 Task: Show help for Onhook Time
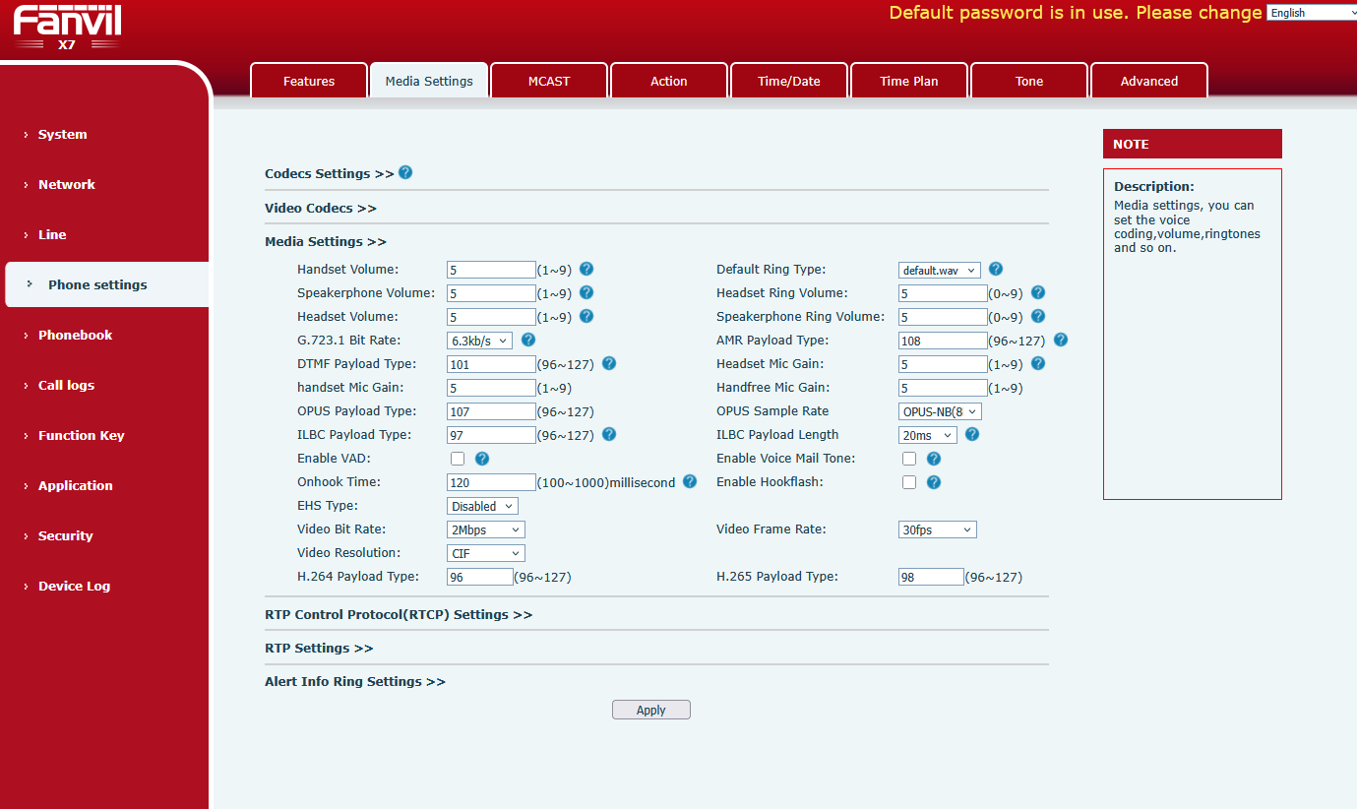pyautogui.click(x=690, y=481)
